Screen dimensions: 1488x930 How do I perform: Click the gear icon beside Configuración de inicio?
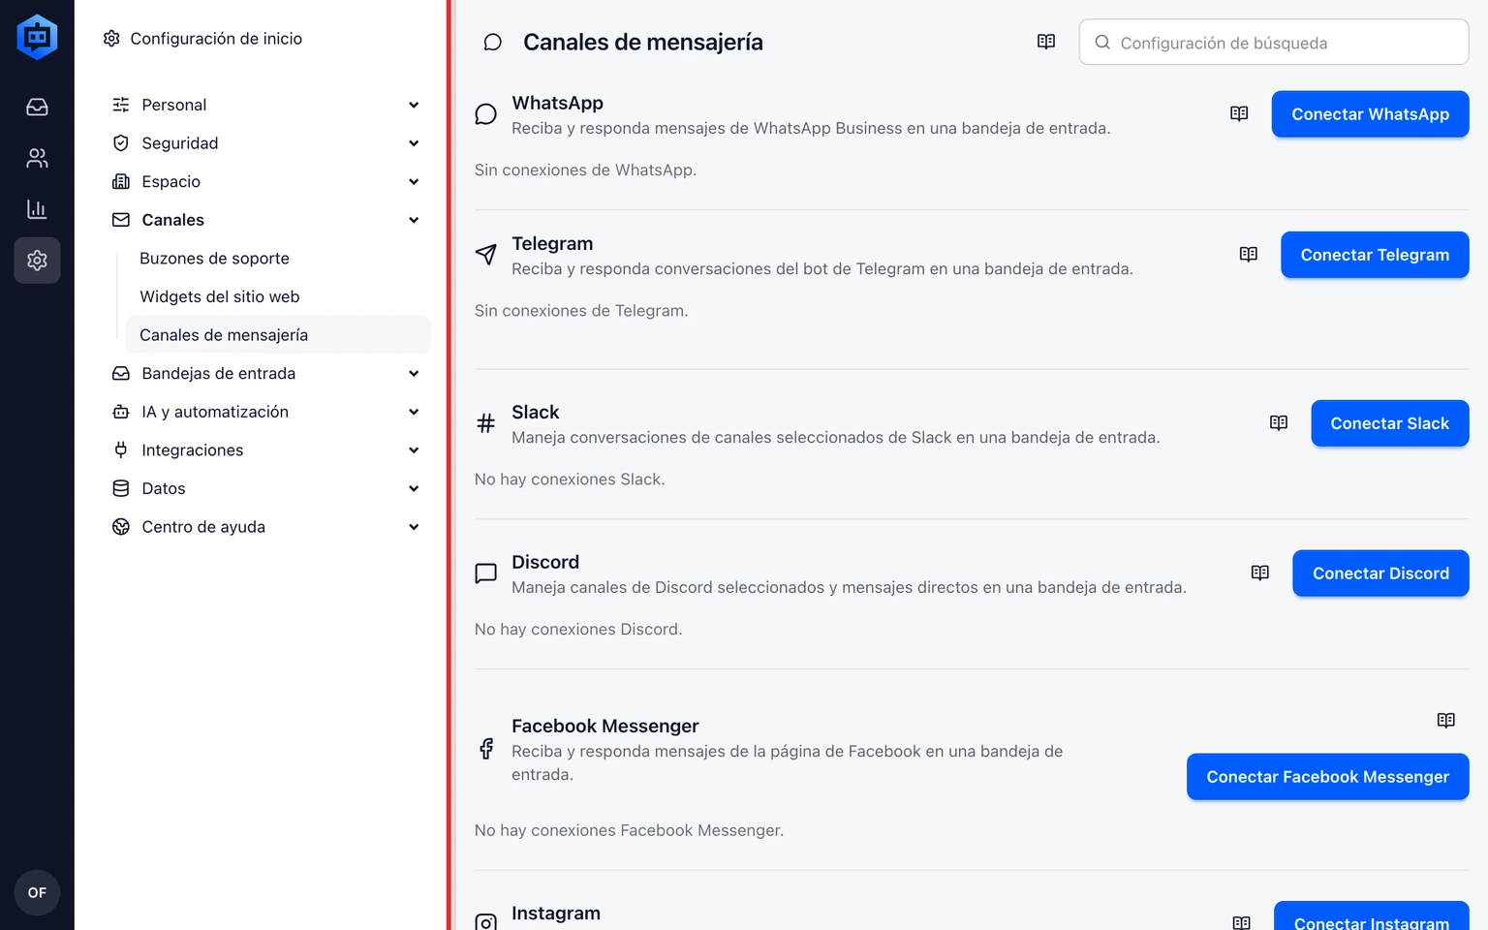tap(112, 39)
